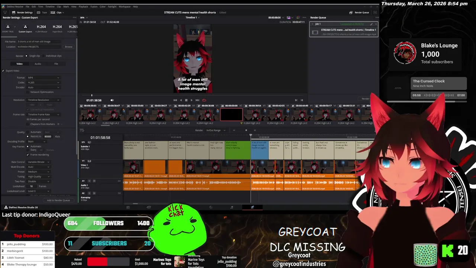Click the viewer scrub bar playhead
Viewport: 476px width, 268px height.
pyautogui.click(x=91, y=95)
